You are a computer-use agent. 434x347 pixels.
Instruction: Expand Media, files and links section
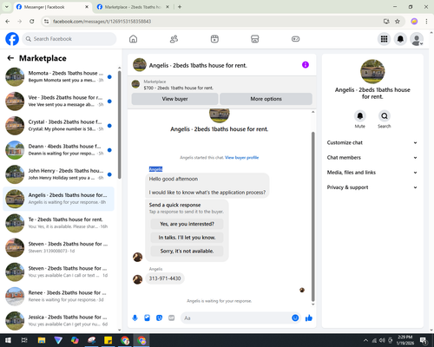372,173
